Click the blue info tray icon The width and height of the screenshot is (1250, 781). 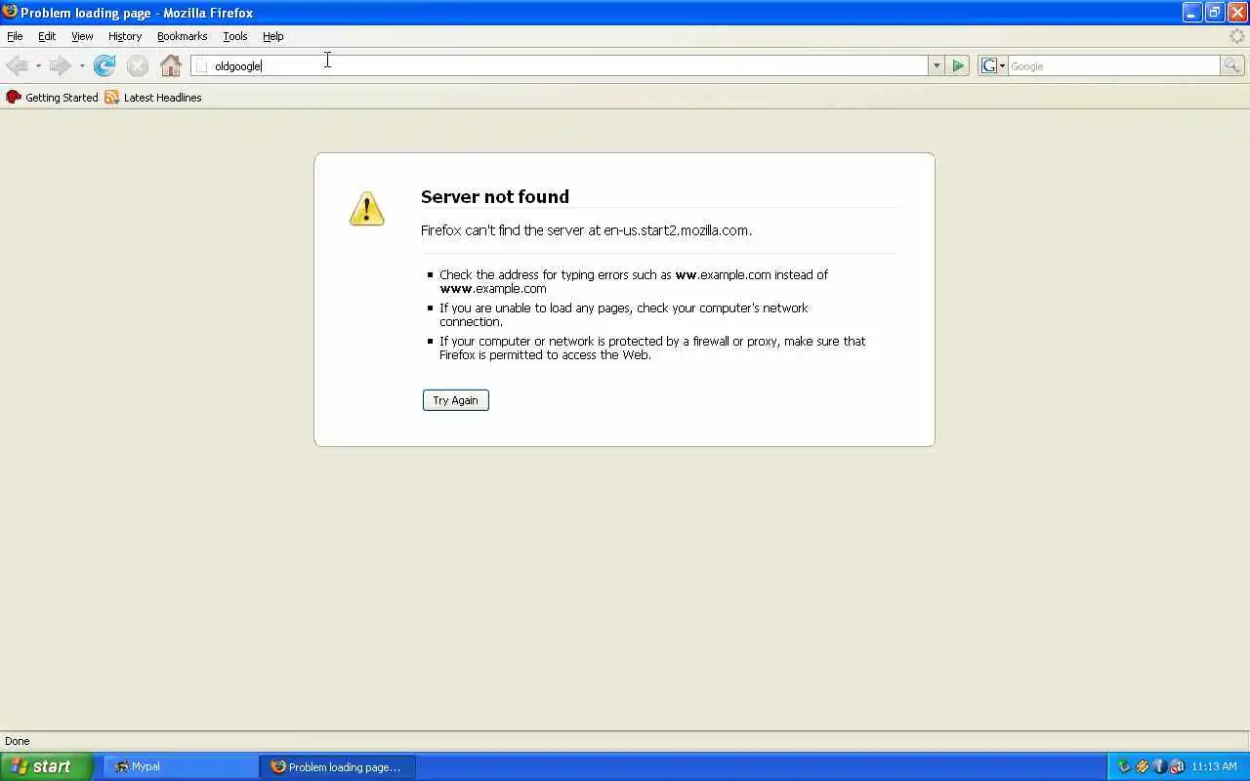1159,766
